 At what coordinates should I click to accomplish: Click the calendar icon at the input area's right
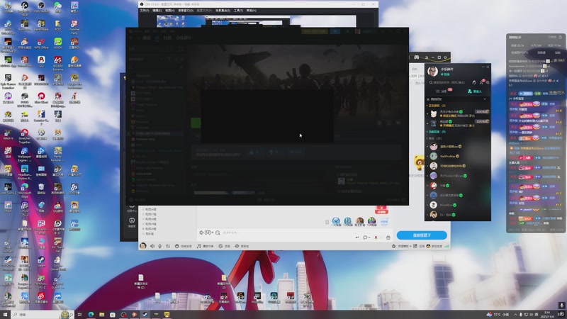coord(388,237)
